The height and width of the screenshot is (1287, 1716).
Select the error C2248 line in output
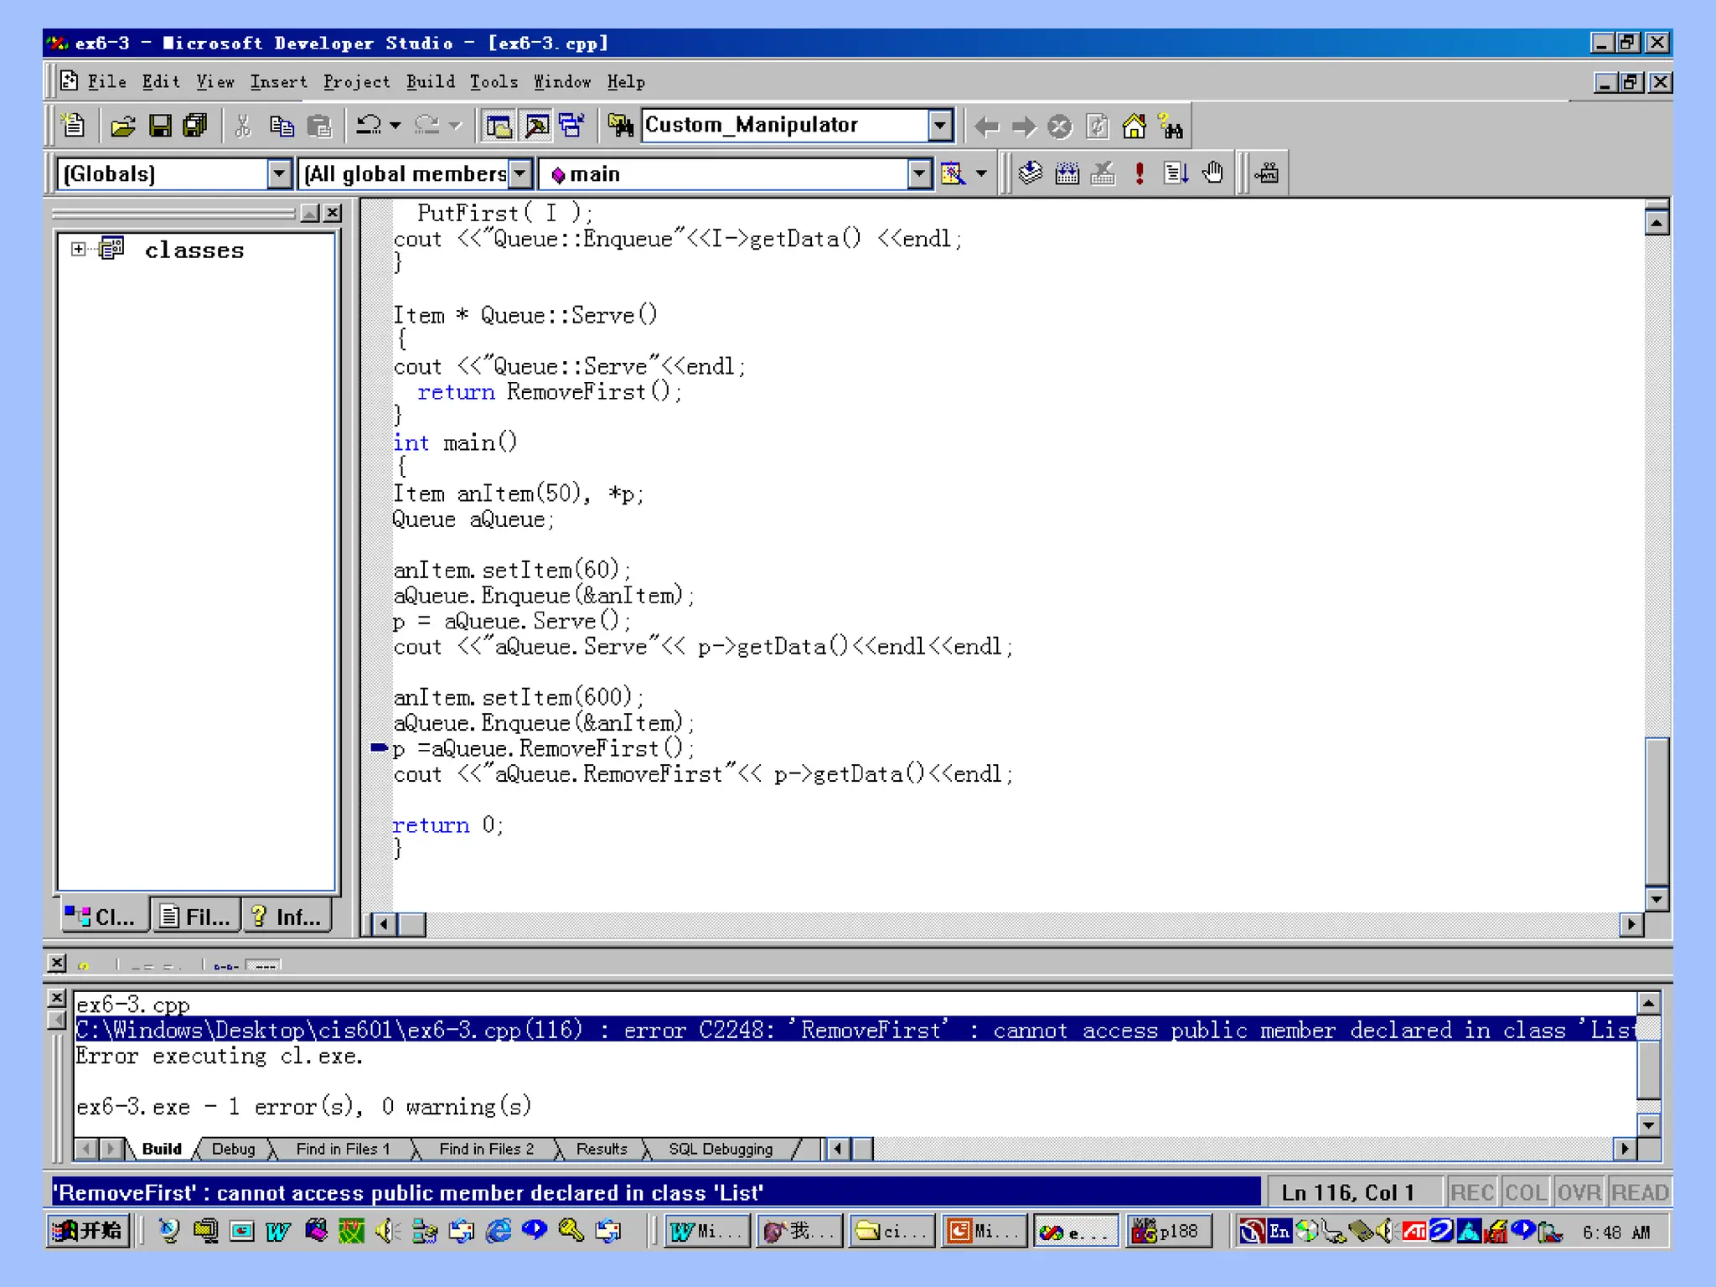pyautogui.click(x=855, y=1030)
